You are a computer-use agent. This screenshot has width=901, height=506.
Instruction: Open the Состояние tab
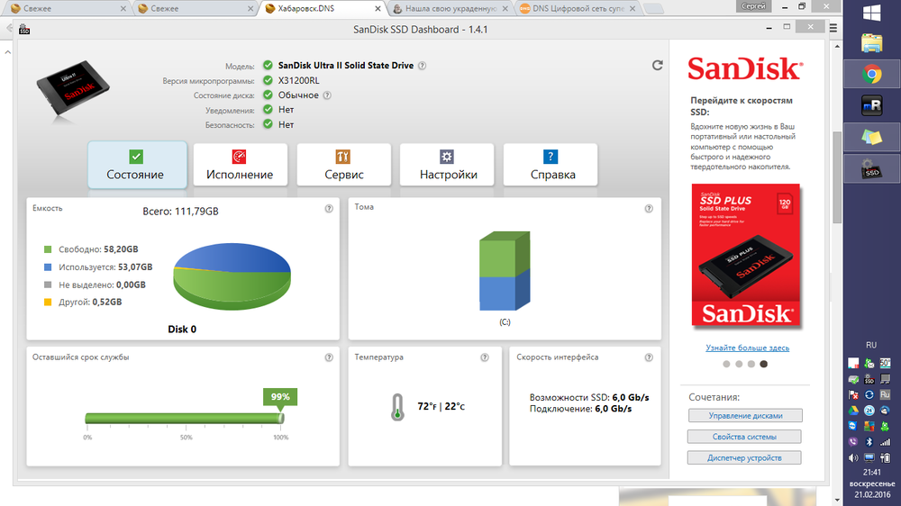[x=137, y=165]
